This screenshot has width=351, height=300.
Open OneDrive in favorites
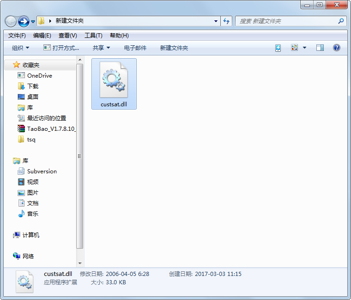pyautogui.click(x=40, y=76)
